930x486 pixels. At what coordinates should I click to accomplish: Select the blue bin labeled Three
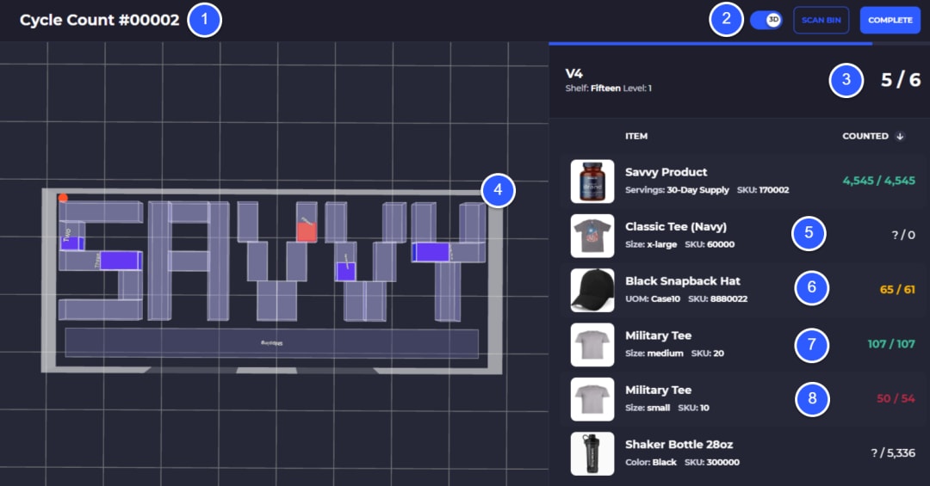click(x=121, y=261)
